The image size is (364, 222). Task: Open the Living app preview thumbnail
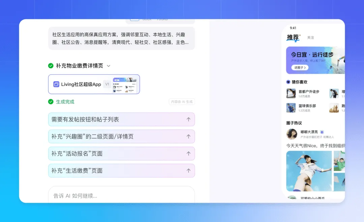125,85
